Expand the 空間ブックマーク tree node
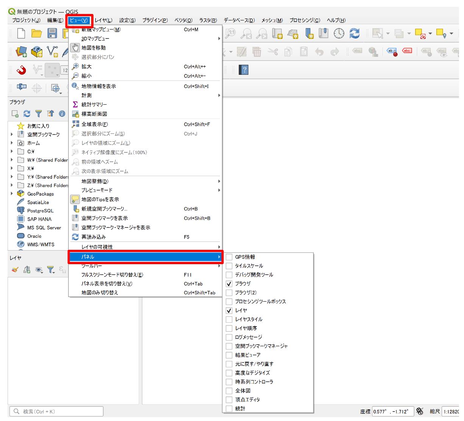 point(12,134)
